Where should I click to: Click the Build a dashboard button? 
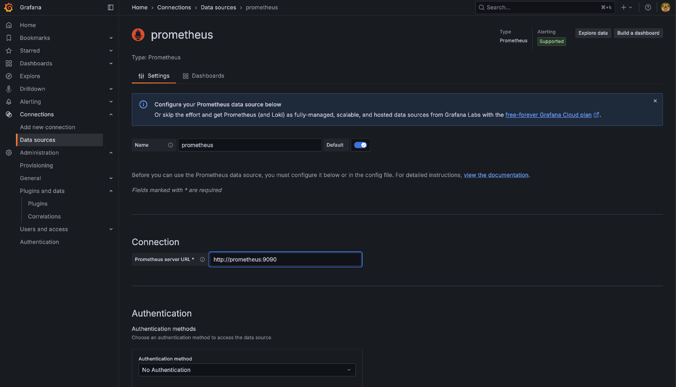(638, 33)
